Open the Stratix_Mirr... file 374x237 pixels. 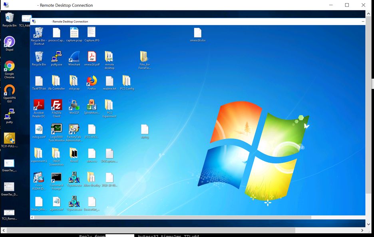coord(39,203)
